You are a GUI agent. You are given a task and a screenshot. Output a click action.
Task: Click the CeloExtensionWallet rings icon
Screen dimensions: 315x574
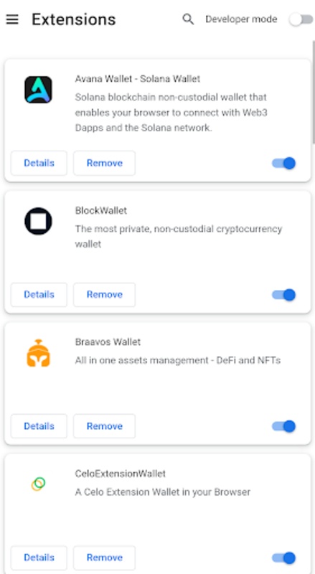coord(38,484)
